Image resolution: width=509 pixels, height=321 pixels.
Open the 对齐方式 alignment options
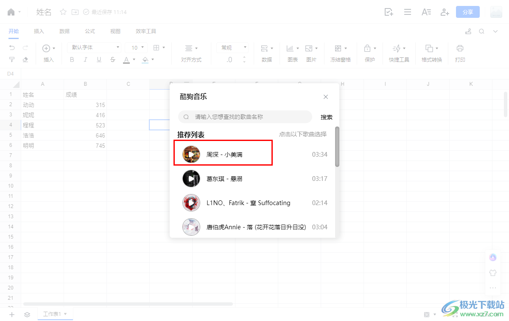point(191,53)
